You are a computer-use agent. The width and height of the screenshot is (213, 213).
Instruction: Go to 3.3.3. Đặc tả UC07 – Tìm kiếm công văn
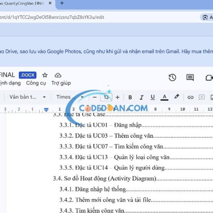[x=111, y=147]
